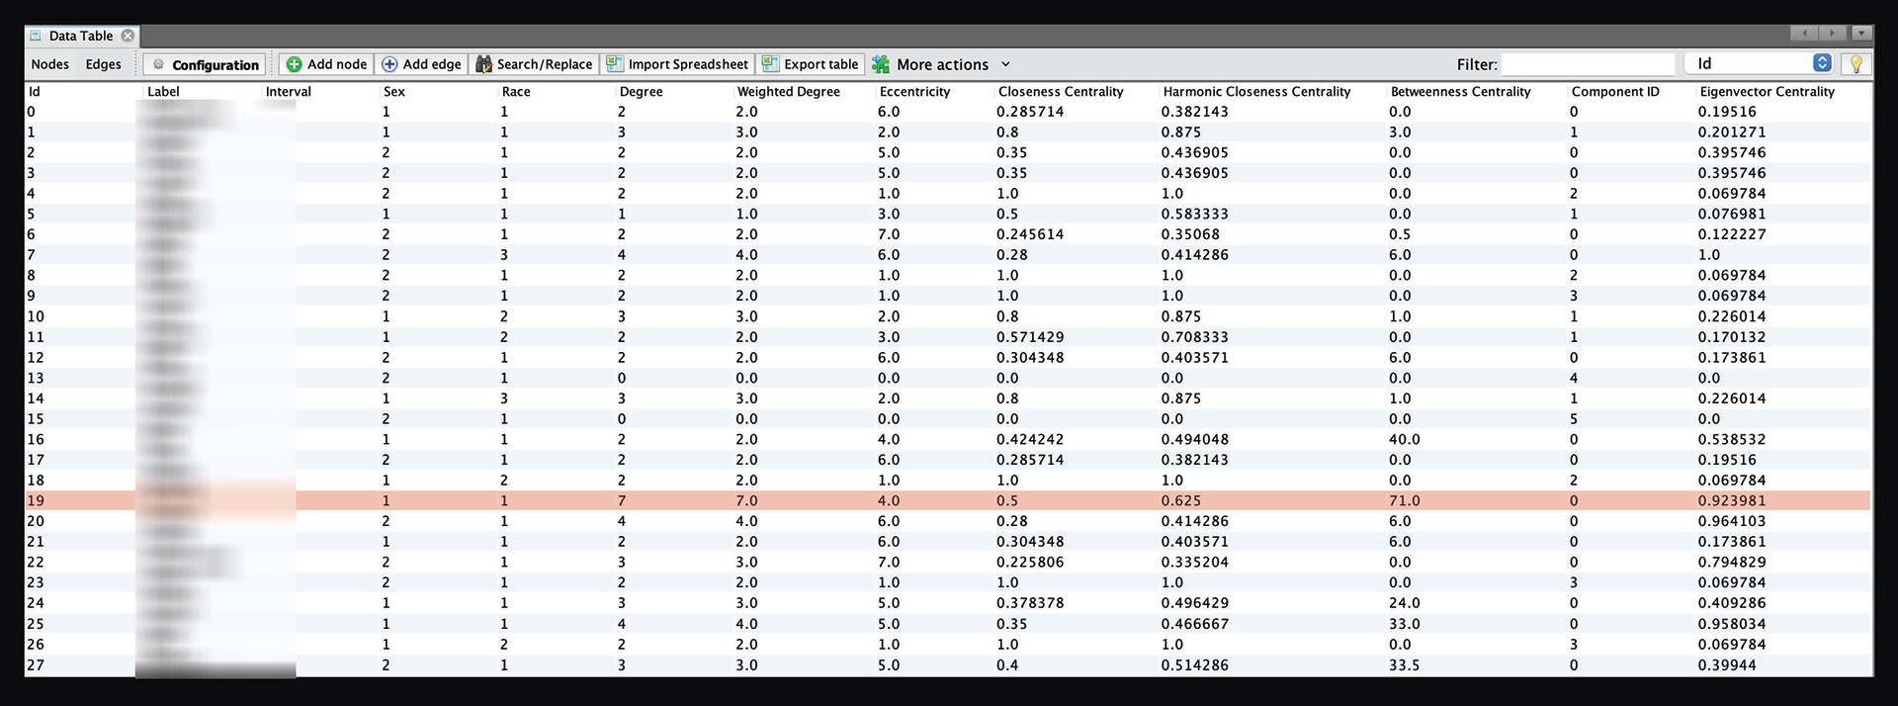Close the Data Table tab

(128, 36)
